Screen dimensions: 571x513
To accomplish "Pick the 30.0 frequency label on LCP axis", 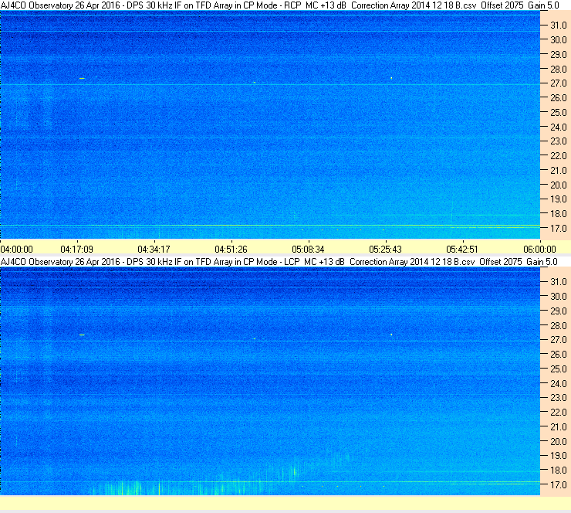I will (559, 297).
